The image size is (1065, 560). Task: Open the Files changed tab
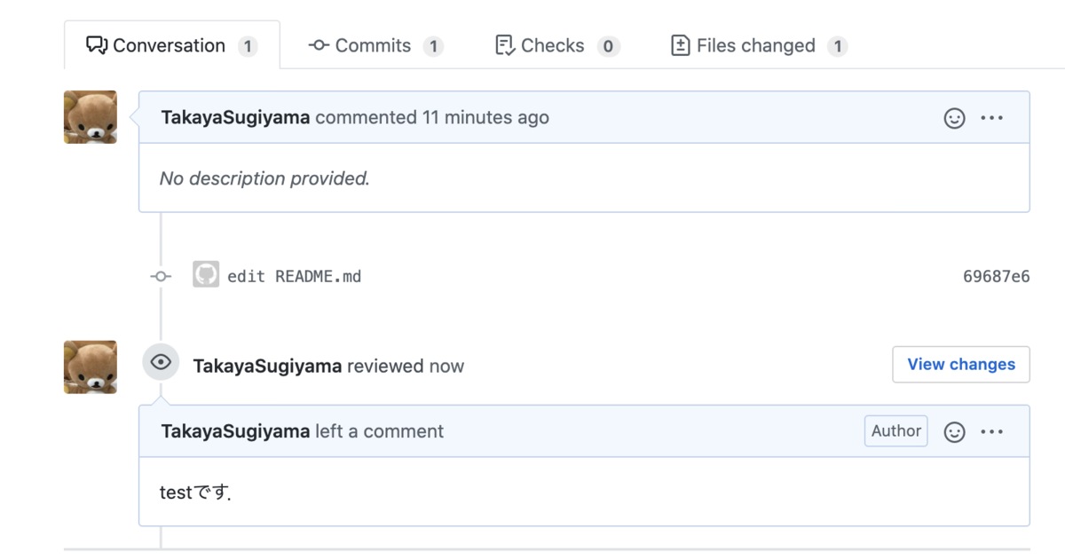click(760, 45)
